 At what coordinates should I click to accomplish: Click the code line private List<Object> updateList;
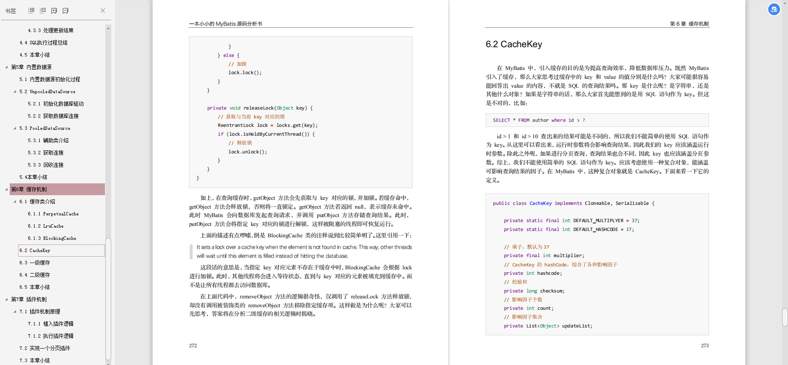tap(548, 326)
